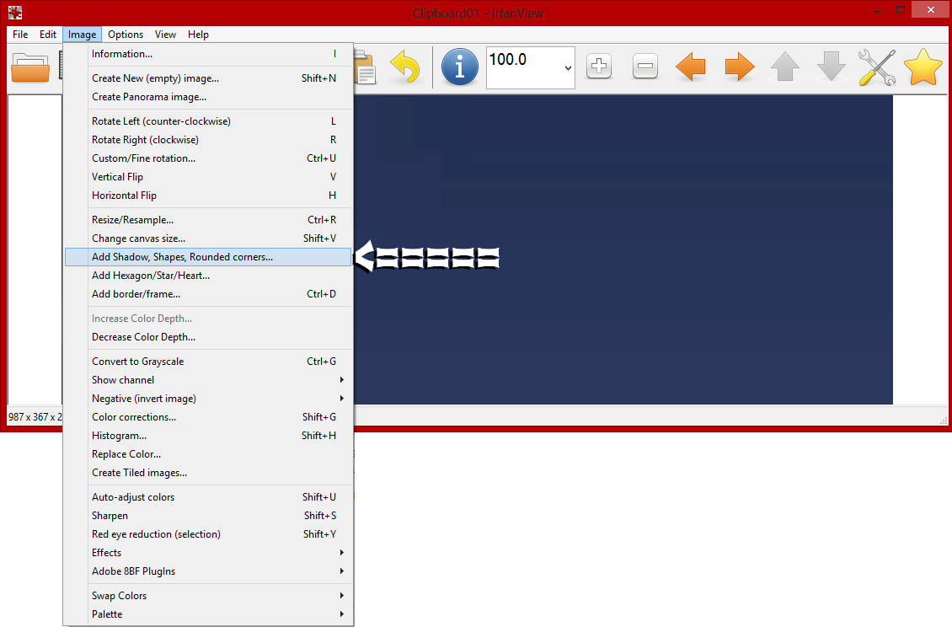Click the Zoom Out minus icon
Image resolution: width=952 pixels, height=627 pixels.
pyautogui.click(x=644, y=66)
